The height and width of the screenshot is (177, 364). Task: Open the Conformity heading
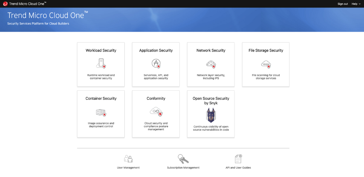coord(156,98)
